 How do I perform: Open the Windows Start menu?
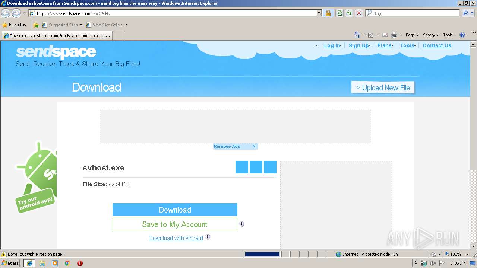pyautogui.click(x=10, y=263)
